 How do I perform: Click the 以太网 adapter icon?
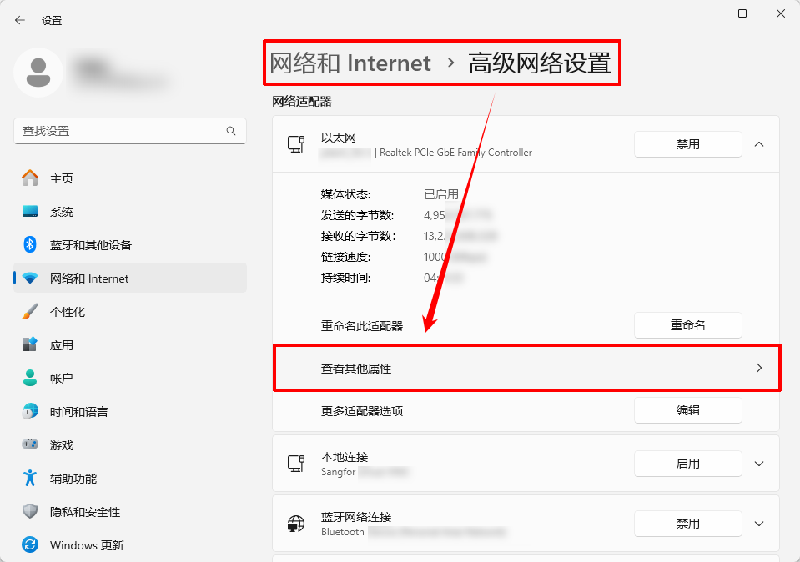click(296, 144)
